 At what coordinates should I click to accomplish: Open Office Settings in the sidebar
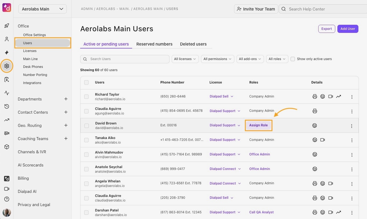[x=34, y=35]
